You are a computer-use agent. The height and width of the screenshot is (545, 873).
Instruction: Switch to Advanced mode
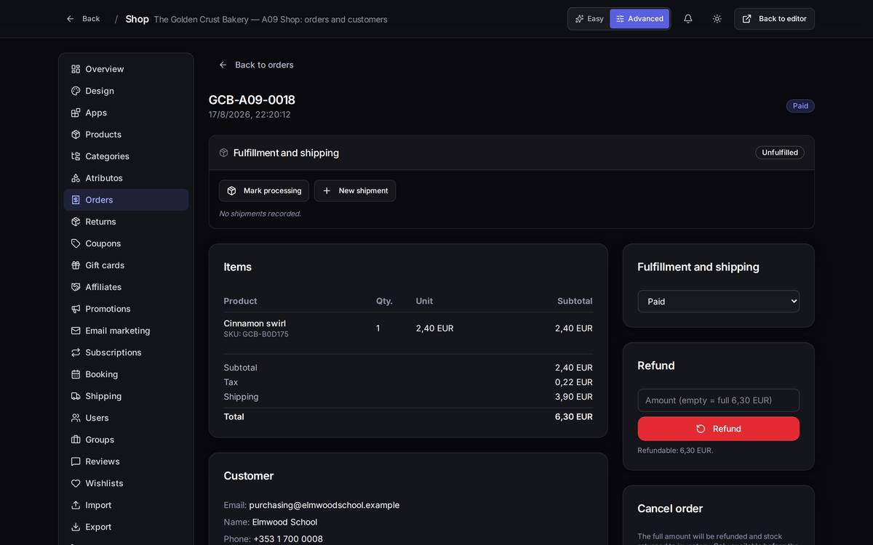click(639, 19)
